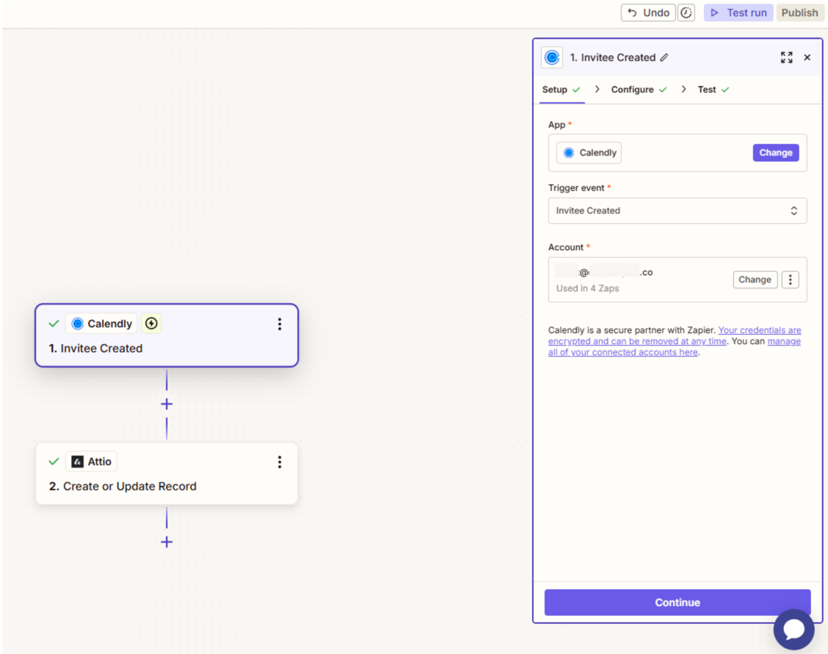The height and width of the screenshot is (654, 828).
Task: Select the Setup tab
Action: pos(555,90)
